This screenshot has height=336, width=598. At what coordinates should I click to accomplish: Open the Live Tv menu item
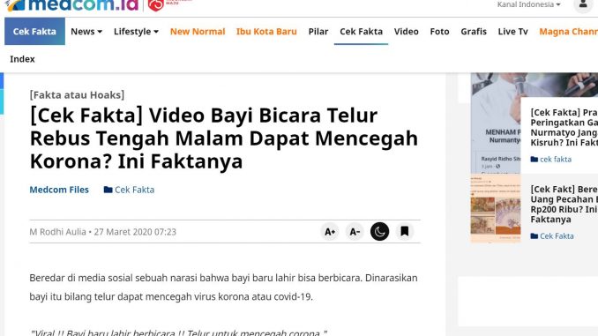[x=513, y=31]
